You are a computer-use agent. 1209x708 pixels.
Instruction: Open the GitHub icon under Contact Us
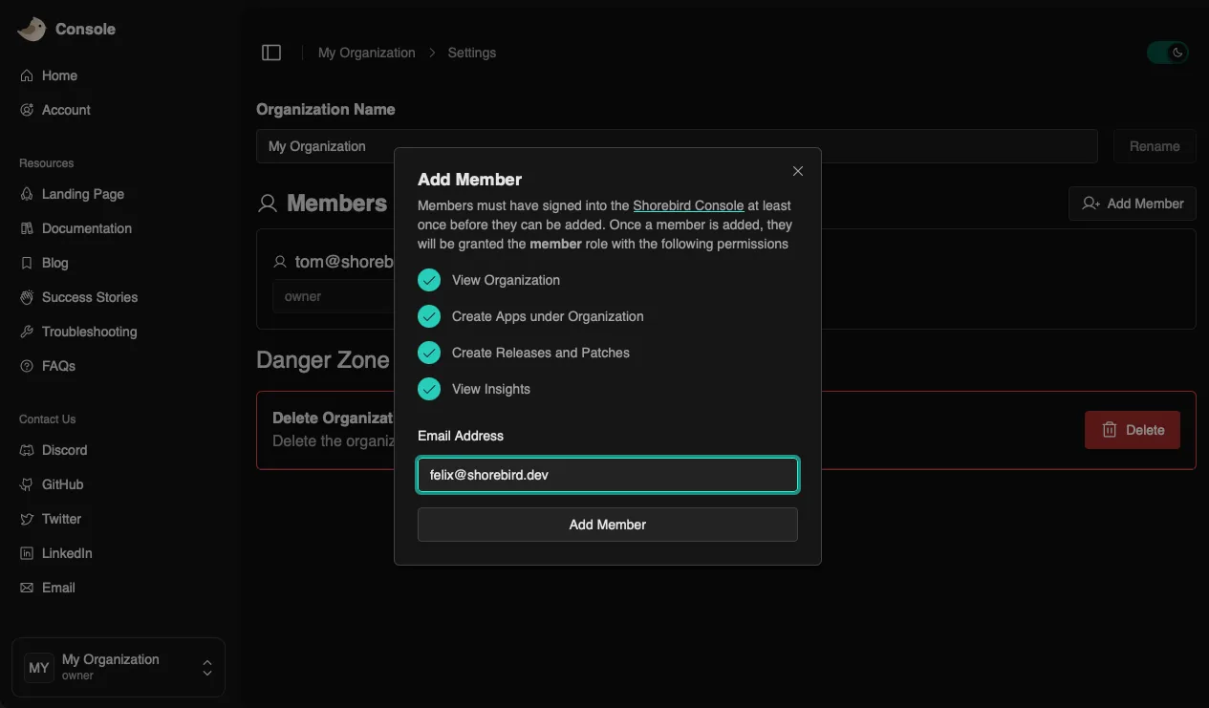coord(27,484)
